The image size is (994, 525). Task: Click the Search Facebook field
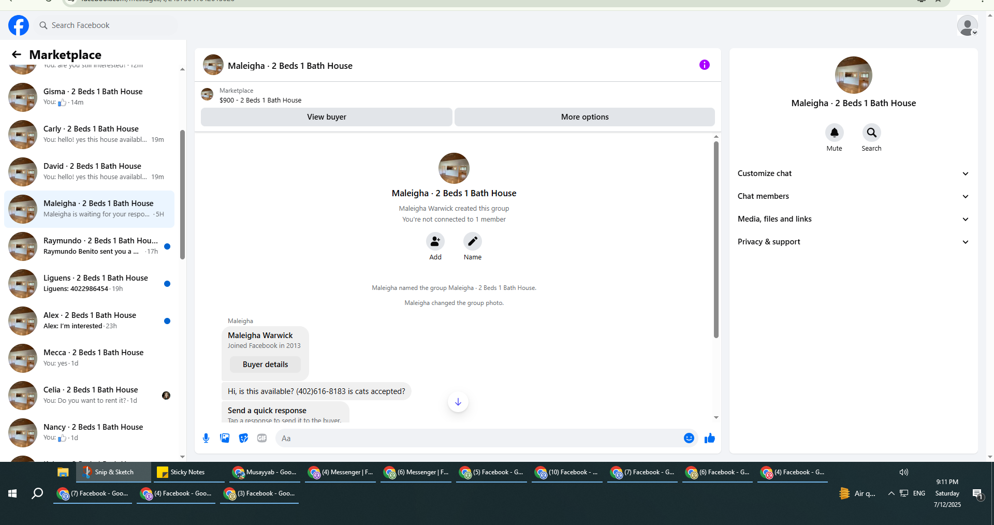click(106, 25)
